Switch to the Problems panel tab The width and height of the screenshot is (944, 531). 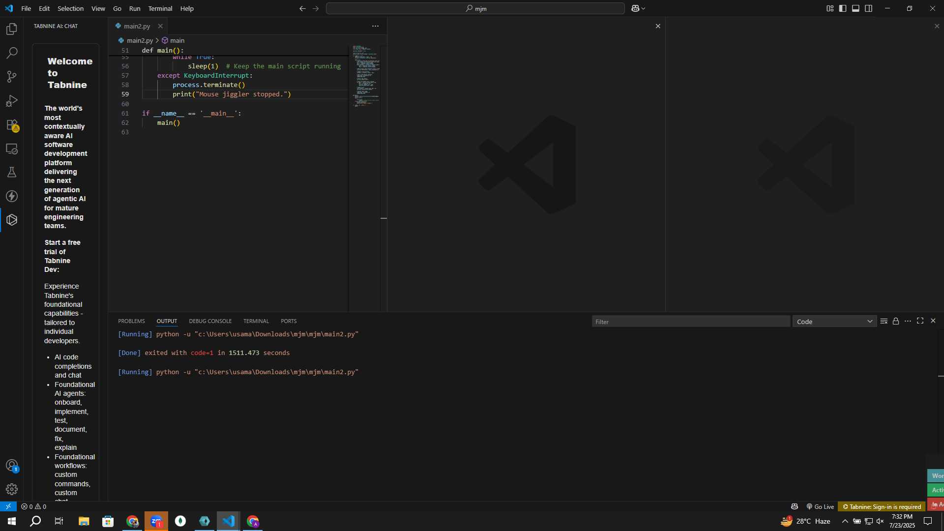point(131,321)
